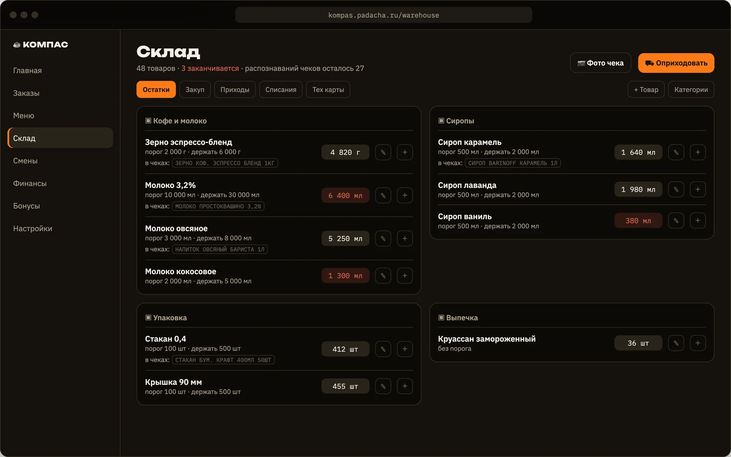731x457 pixels.
Task: Click the Оприходовать button
Action: pos(676,63)
